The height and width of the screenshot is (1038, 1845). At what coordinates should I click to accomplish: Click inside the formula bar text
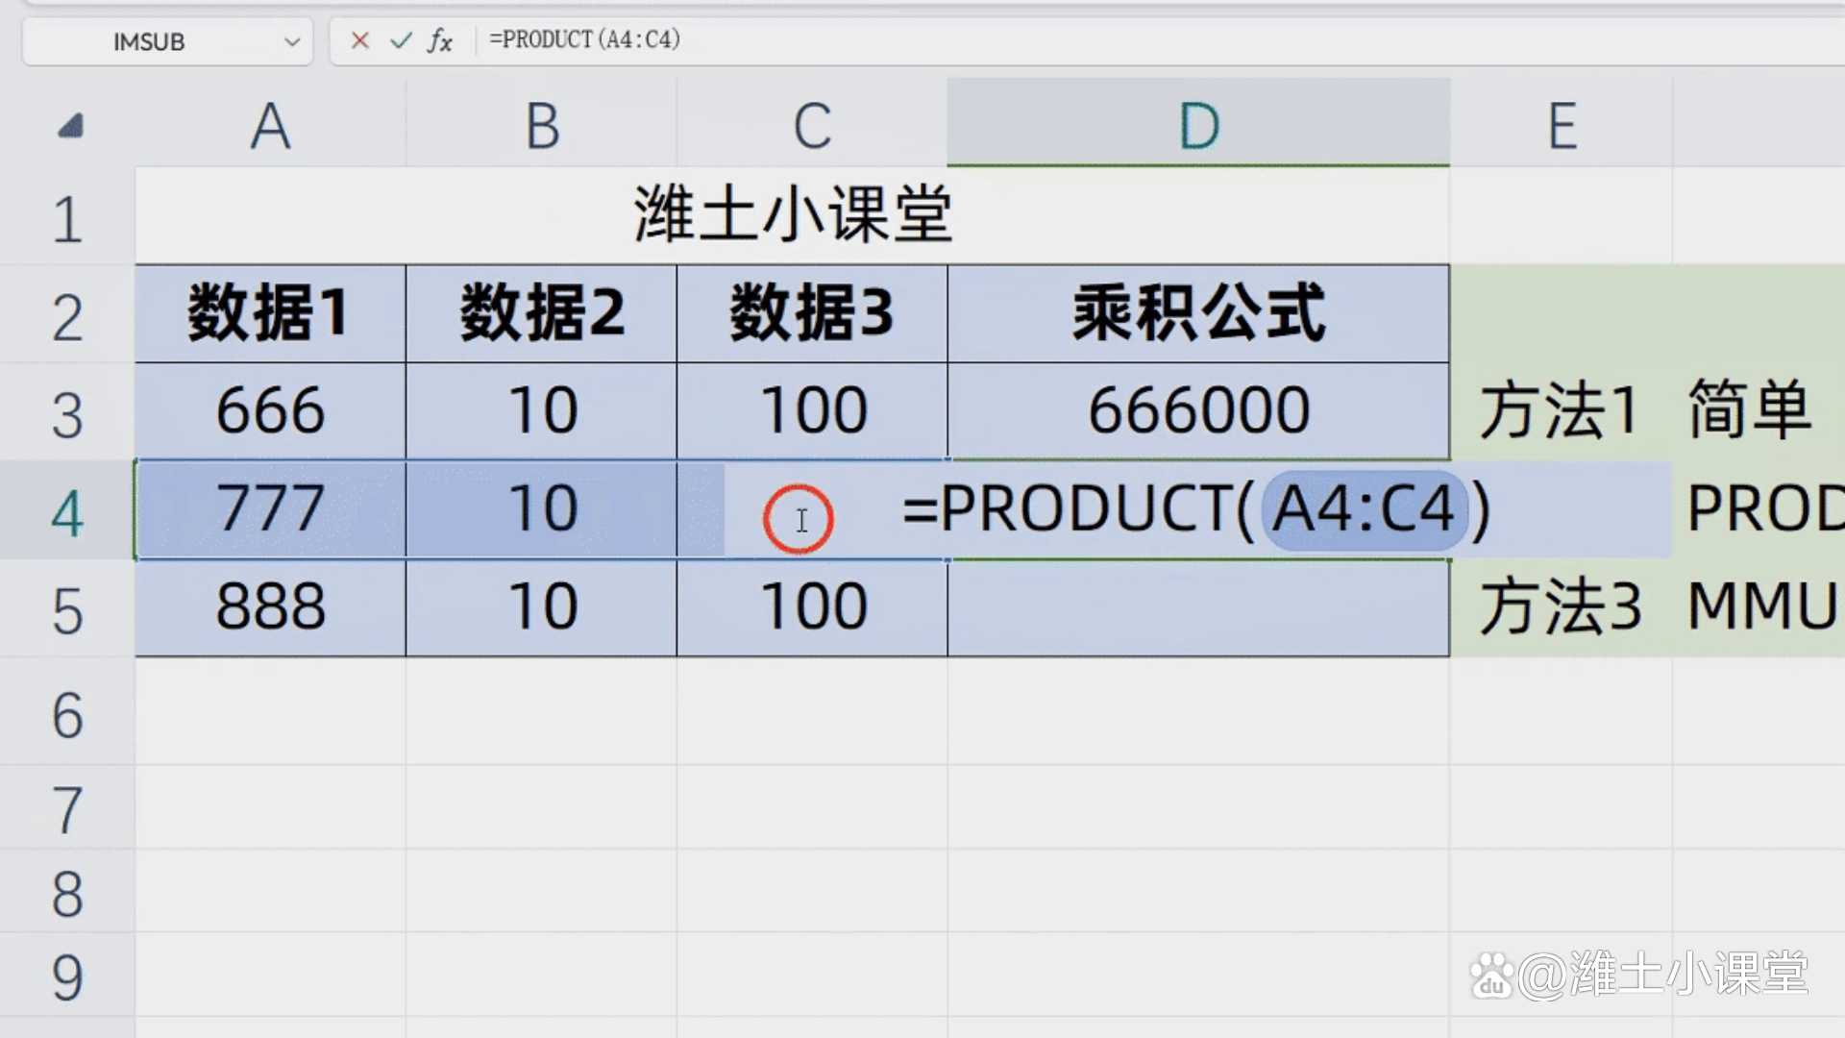[x=584, y=39]
